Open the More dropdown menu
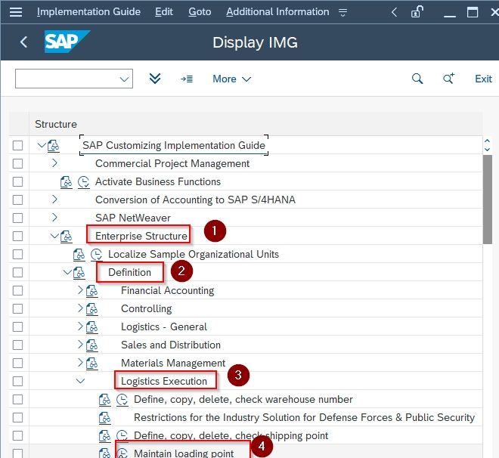Screen dimensions: 499x458 pos(231,79)
